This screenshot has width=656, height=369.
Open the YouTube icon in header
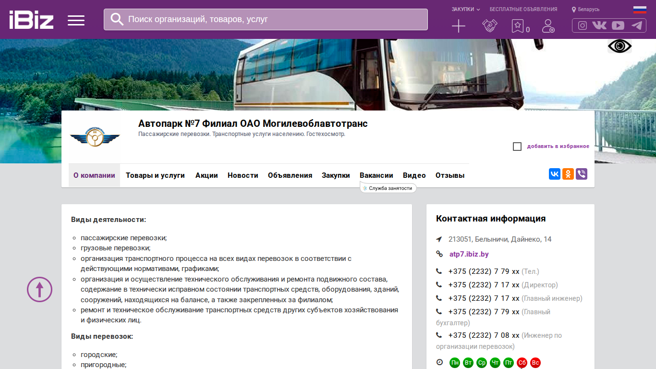pyautogui.click(x=618, y=25)
